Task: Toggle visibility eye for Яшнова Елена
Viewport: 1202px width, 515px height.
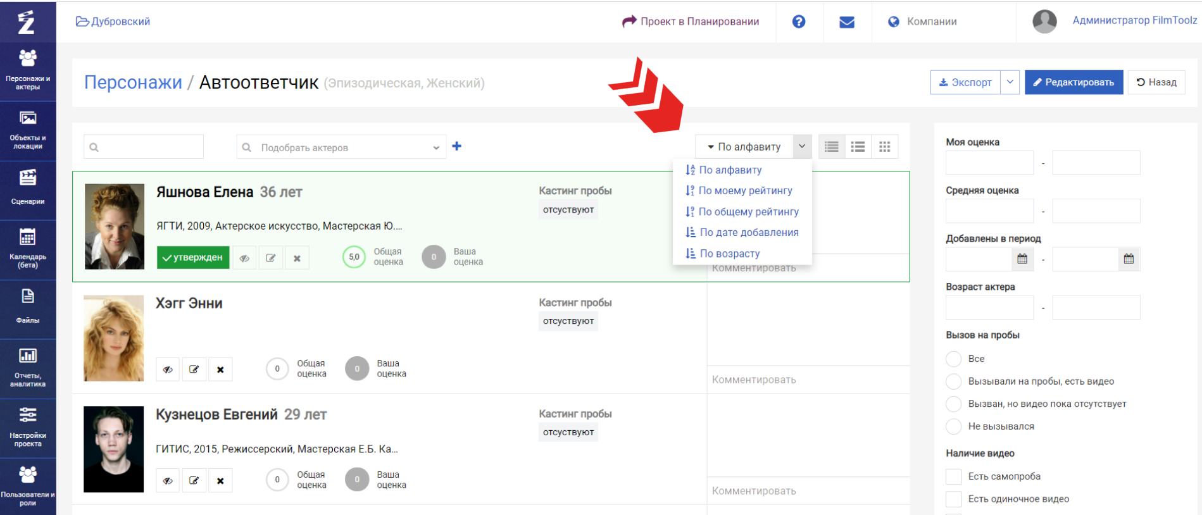Action: [245, 257]
